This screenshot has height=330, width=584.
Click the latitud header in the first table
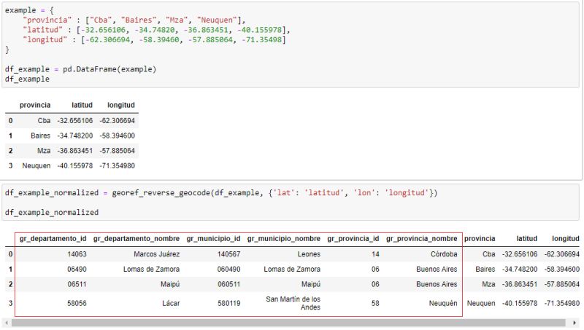[x=82, y=105]
